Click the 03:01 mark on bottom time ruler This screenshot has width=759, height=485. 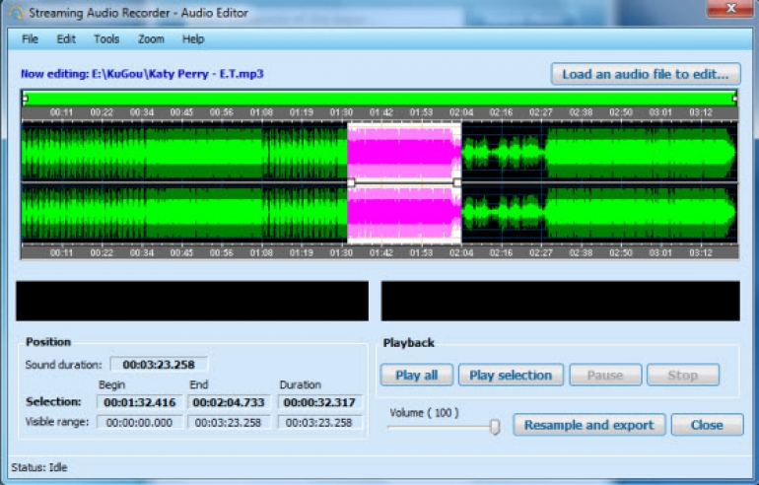[660, 252]
